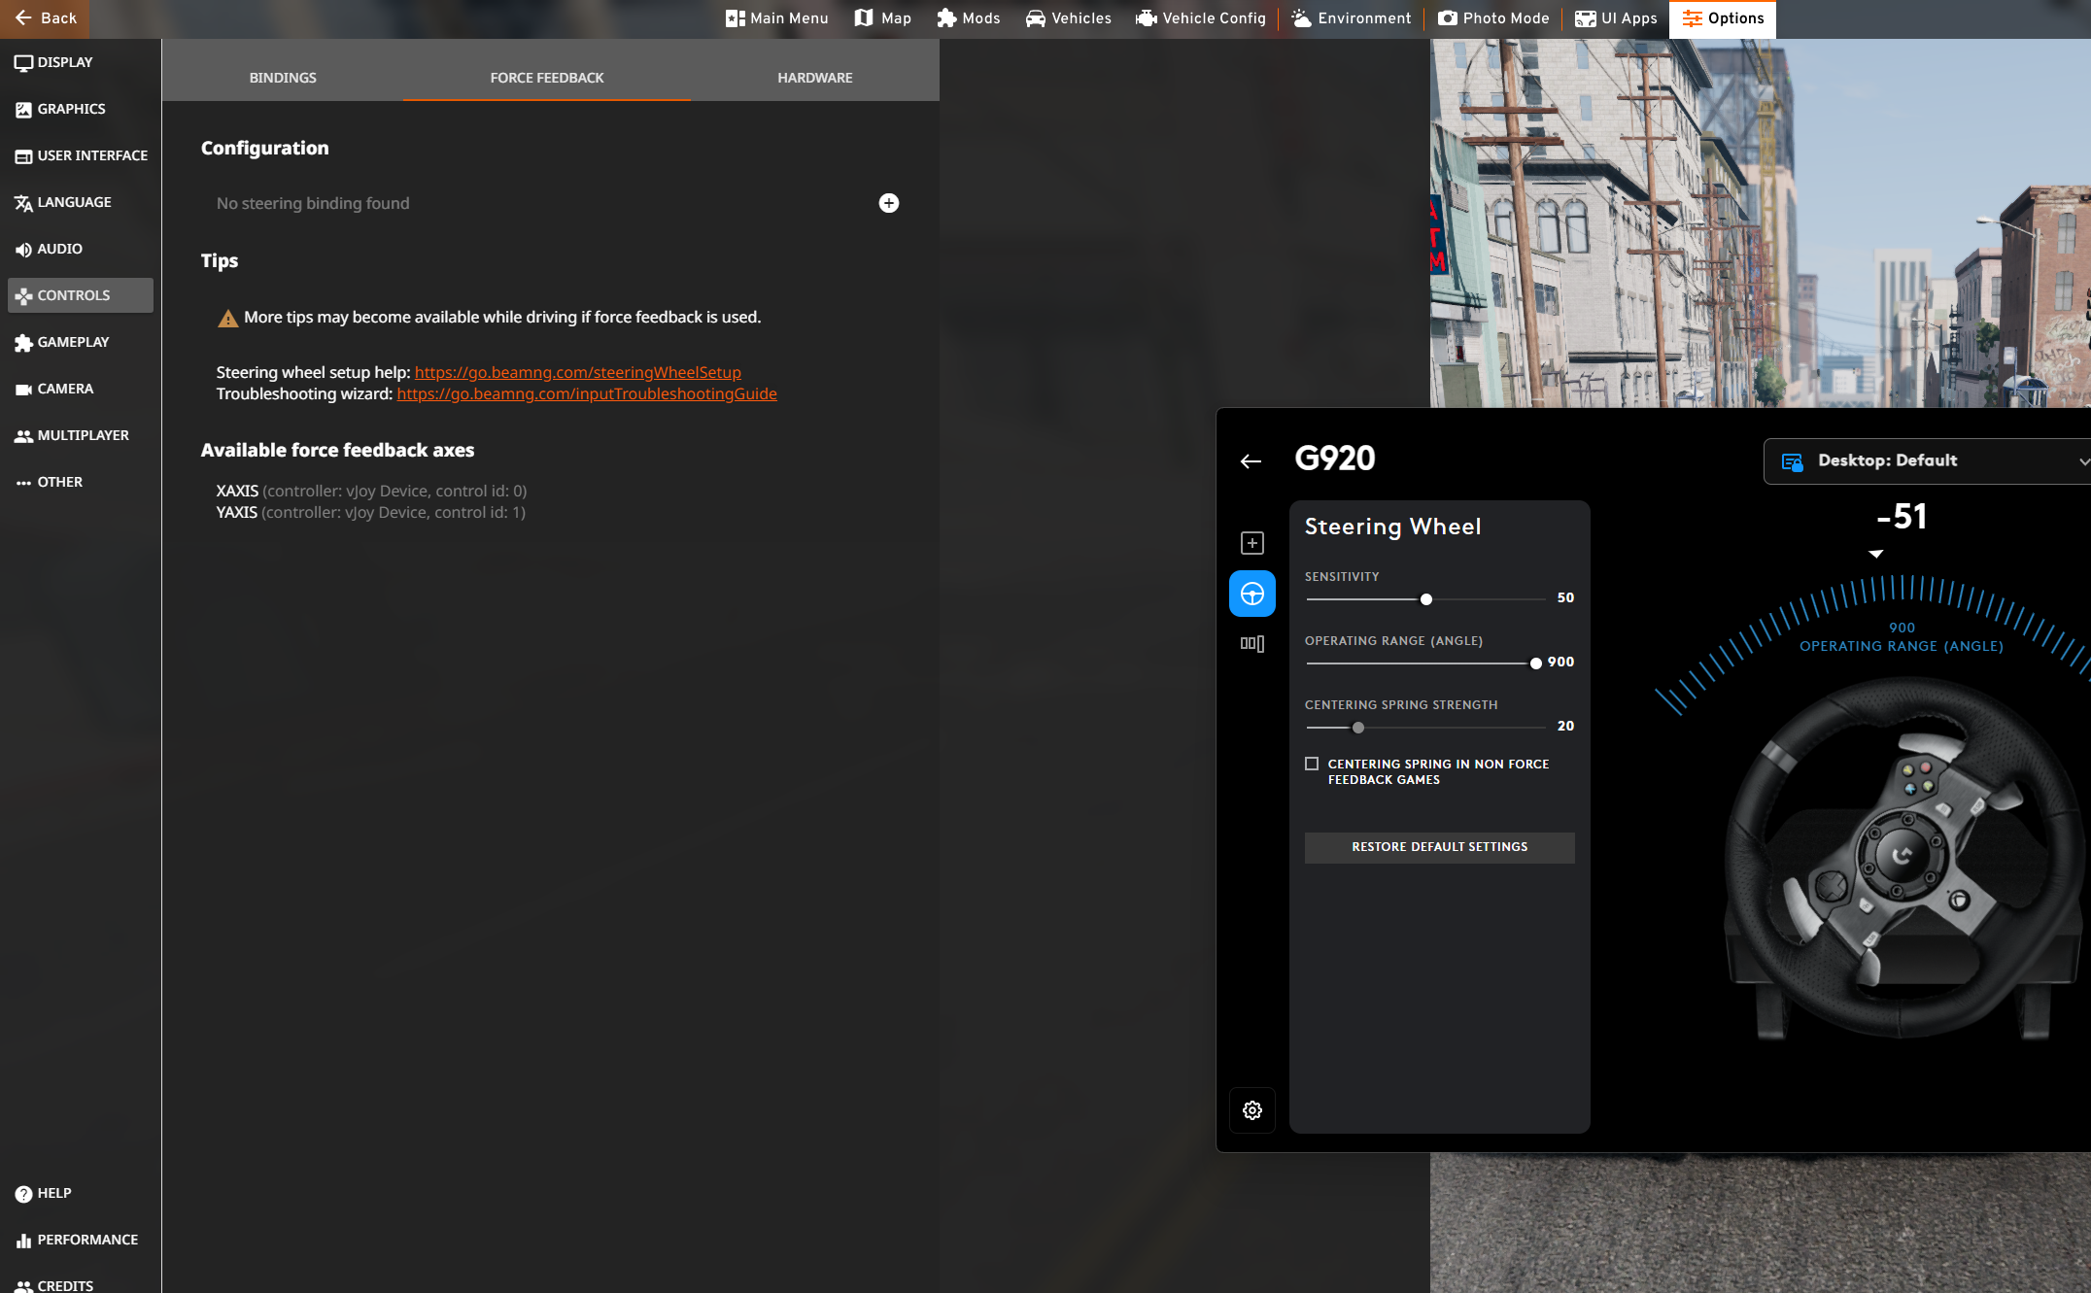2091x1293 pixels.
Task: Open Photo Mode from the top bar
Action: tap(1493, 18)
